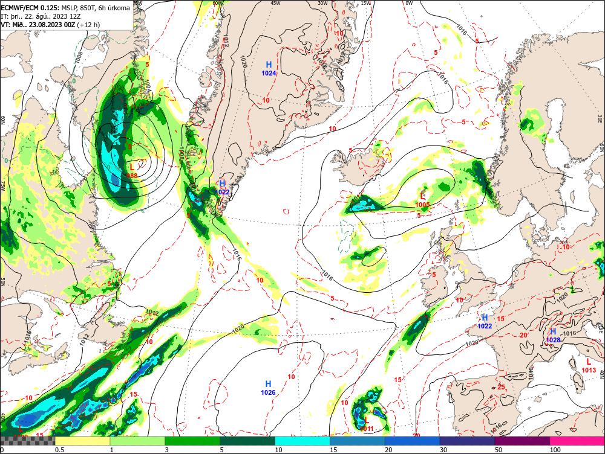Screen dimensions: 605x454
Task: Click the 1004 isobar label
Action: (147, 85)
